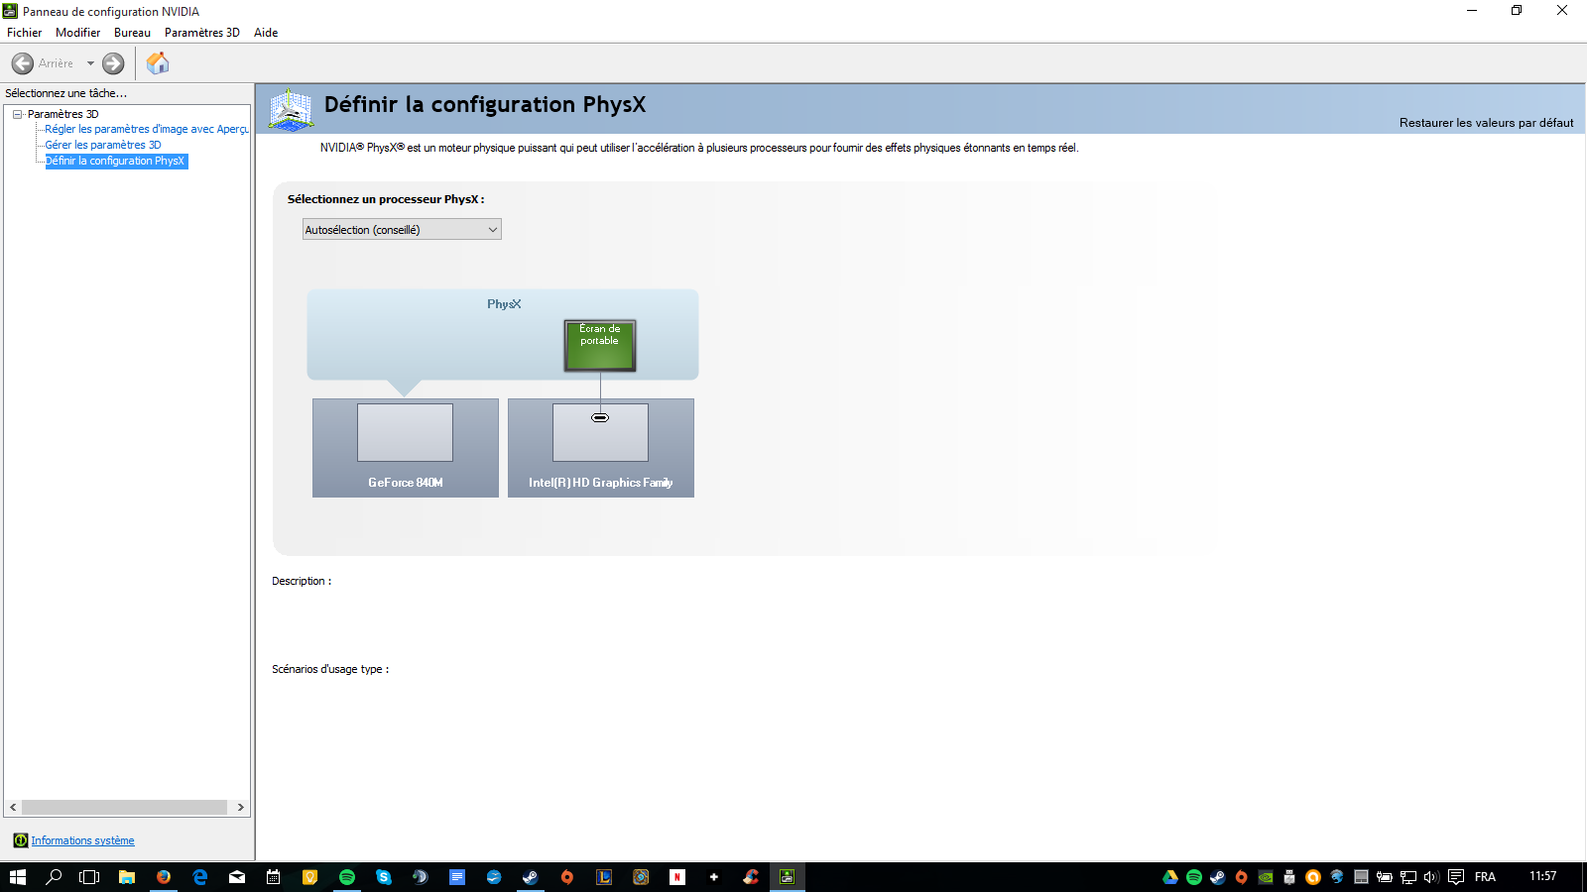Go to the home page icon

coord(158,63)
